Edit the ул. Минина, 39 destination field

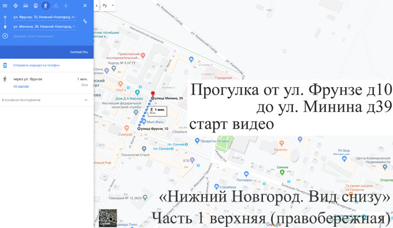45,27
